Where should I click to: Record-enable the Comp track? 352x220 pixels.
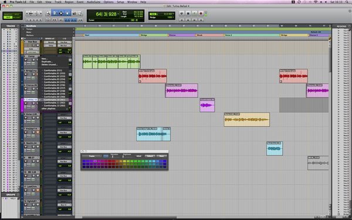click(x=25, y=60)
